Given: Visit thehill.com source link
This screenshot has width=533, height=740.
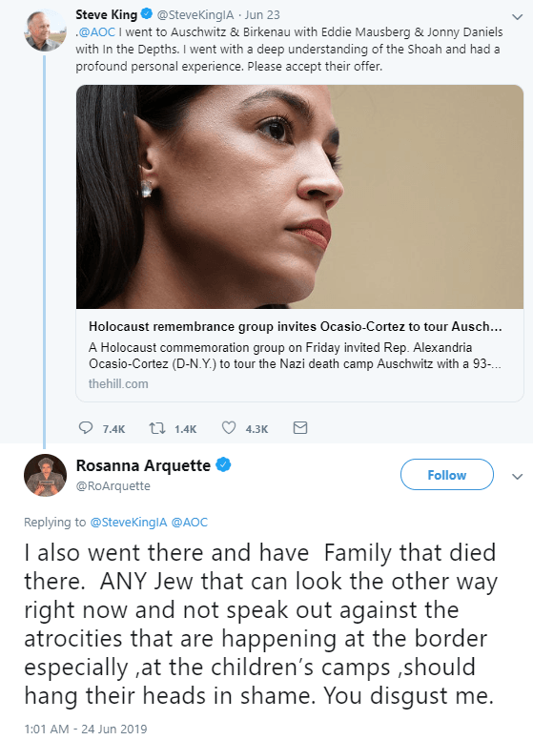Looking at the screenshot, I should click(x=118, y=383).
